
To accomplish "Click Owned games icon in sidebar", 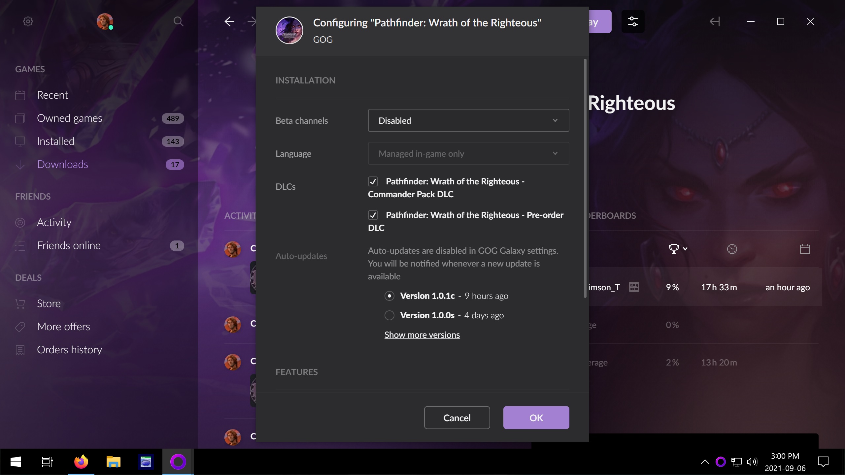I will (20, 118).
